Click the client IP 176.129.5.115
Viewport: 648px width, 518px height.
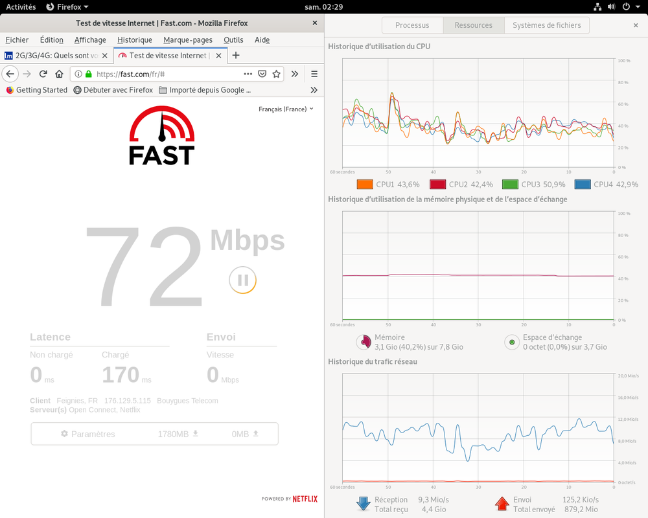tap(127, 401)
